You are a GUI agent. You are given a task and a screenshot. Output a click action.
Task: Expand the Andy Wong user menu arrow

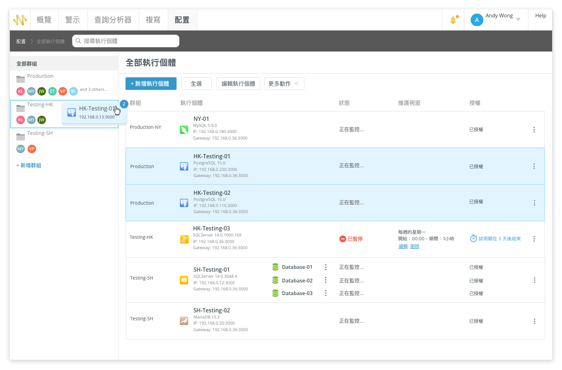pos(518,20)
